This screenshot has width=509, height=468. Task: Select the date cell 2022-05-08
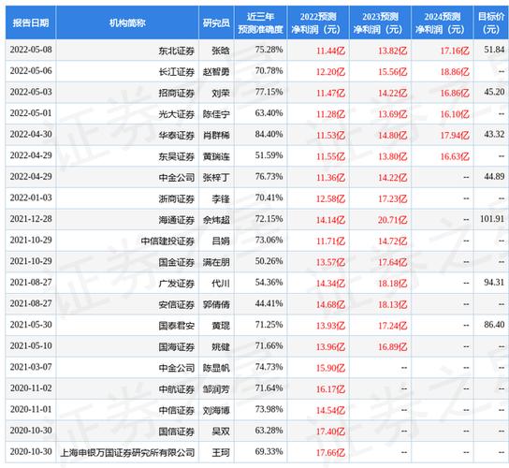[31, 50]
